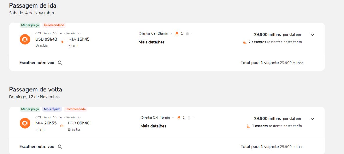Click the backpack carry-on icon on the outbound flight
The width and height of the screenshot is (344, 154).
point(177,34)
